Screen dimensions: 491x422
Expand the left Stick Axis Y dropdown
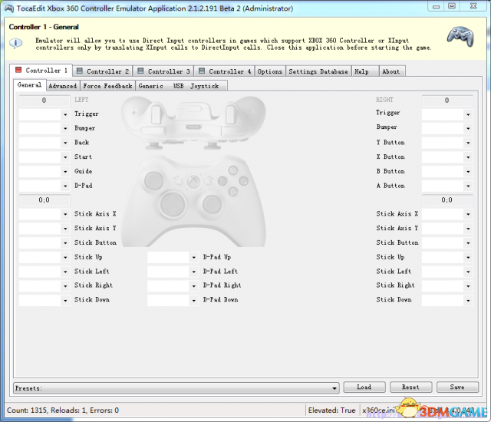coord(65,229)
